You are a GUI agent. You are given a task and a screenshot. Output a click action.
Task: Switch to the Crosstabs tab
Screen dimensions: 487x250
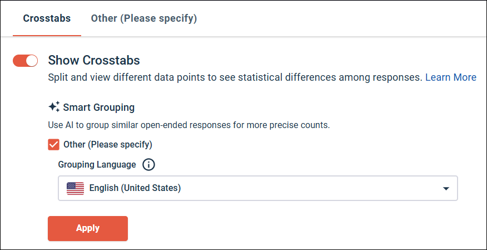click(47, 18)
